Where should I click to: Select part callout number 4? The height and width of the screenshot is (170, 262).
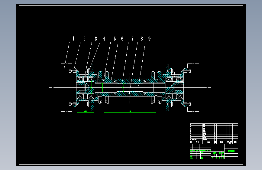point(104,39)
